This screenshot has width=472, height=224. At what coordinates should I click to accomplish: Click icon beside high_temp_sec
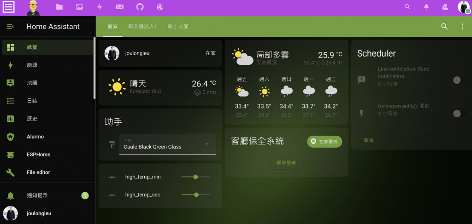tap(112, 195)
